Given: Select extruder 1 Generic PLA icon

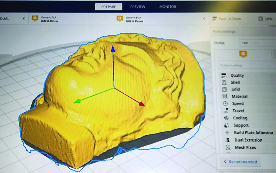Looking at the screenshot, I should 35,18.
